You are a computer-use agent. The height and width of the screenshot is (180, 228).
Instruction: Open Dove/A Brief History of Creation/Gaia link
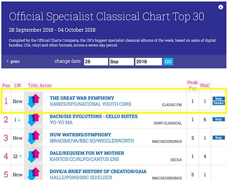(x=98, y=171)
